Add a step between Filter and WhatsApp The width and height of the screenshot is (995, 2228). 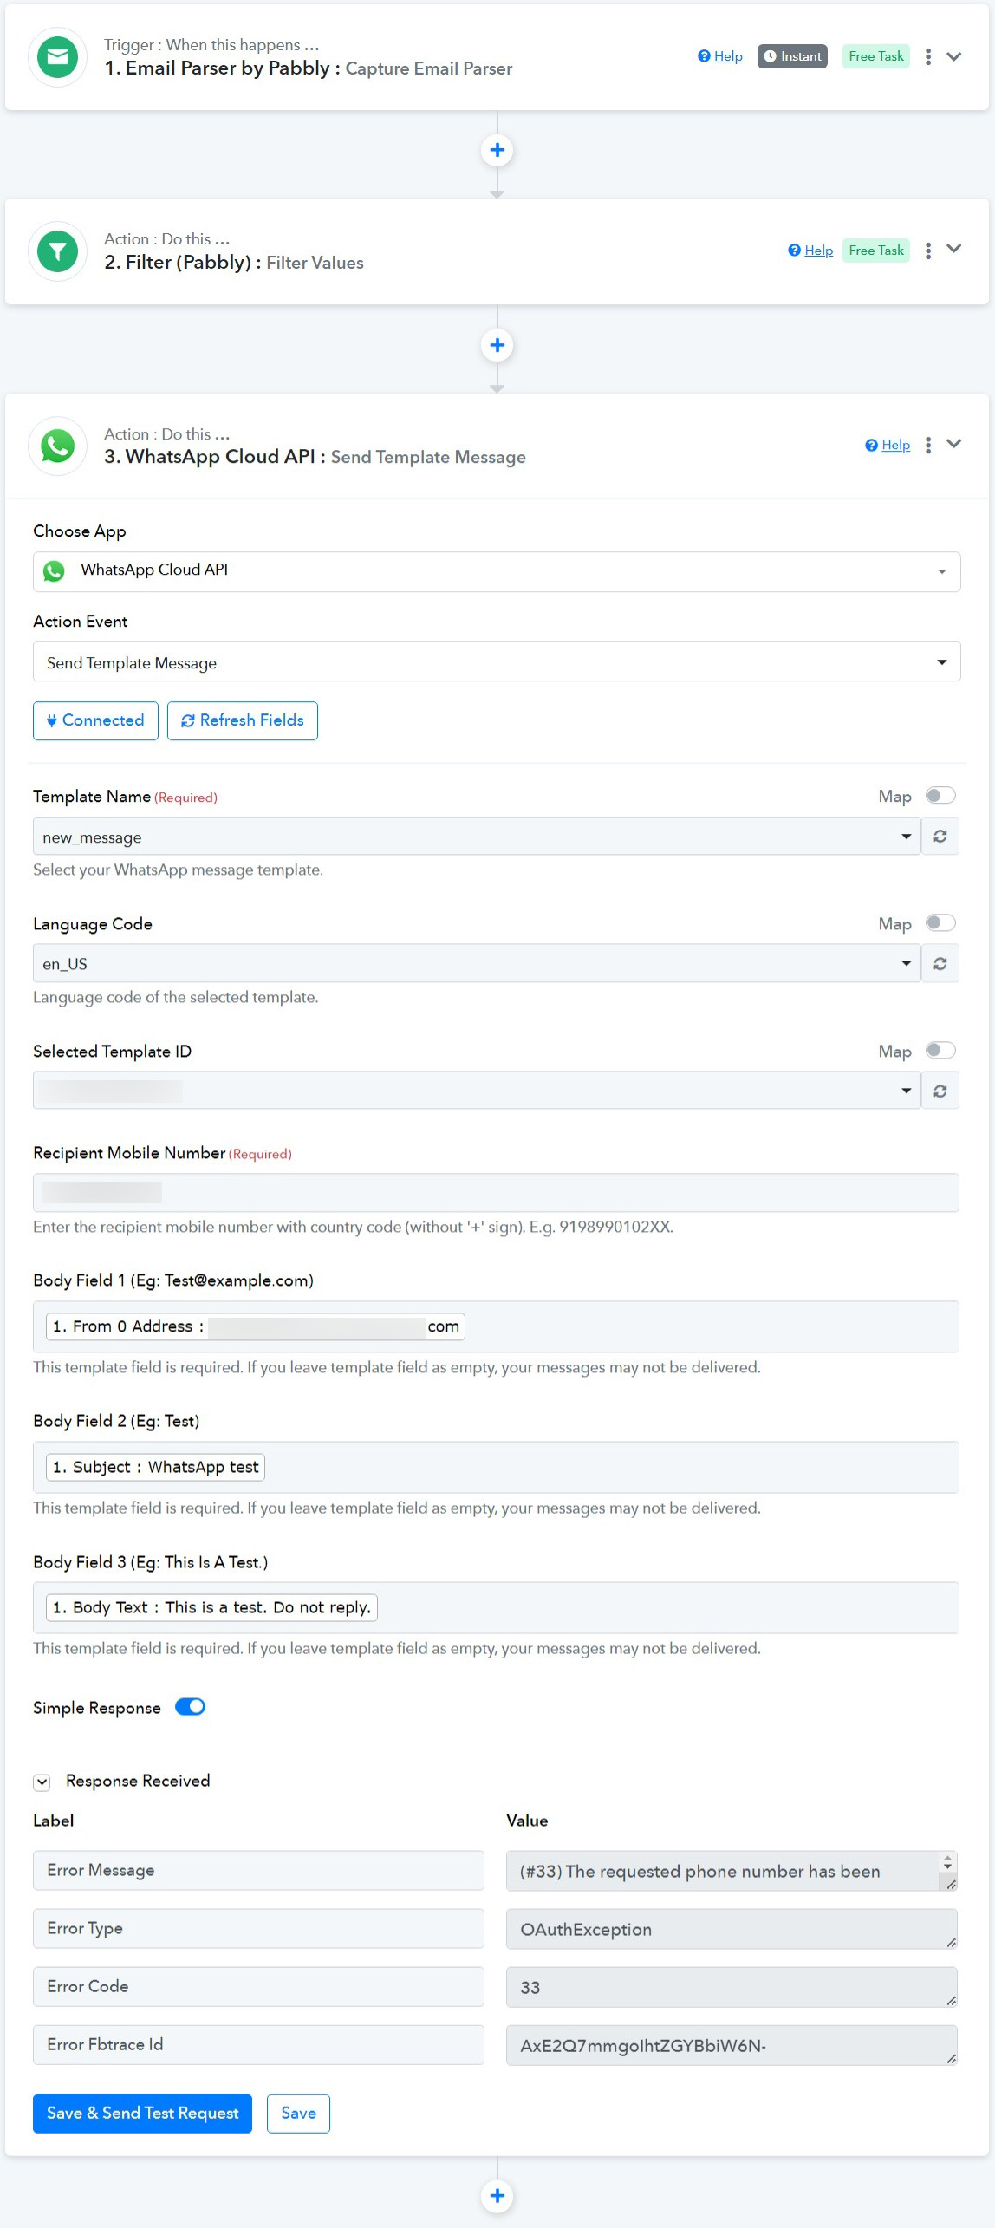pyautogui.click(x=497, y=345)
